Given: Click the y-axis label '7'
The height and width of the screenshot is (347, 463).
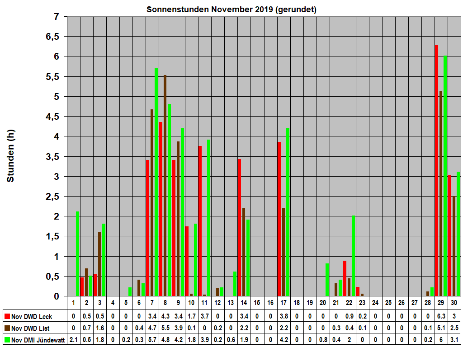Looking at the screenshot, I should 57,17.
